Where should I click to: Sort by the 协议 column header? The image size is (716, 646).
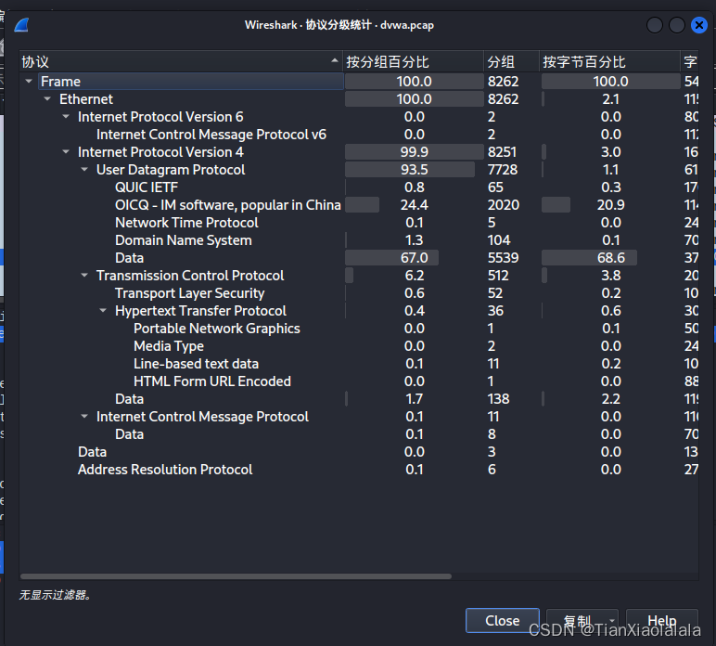[181, 61]
